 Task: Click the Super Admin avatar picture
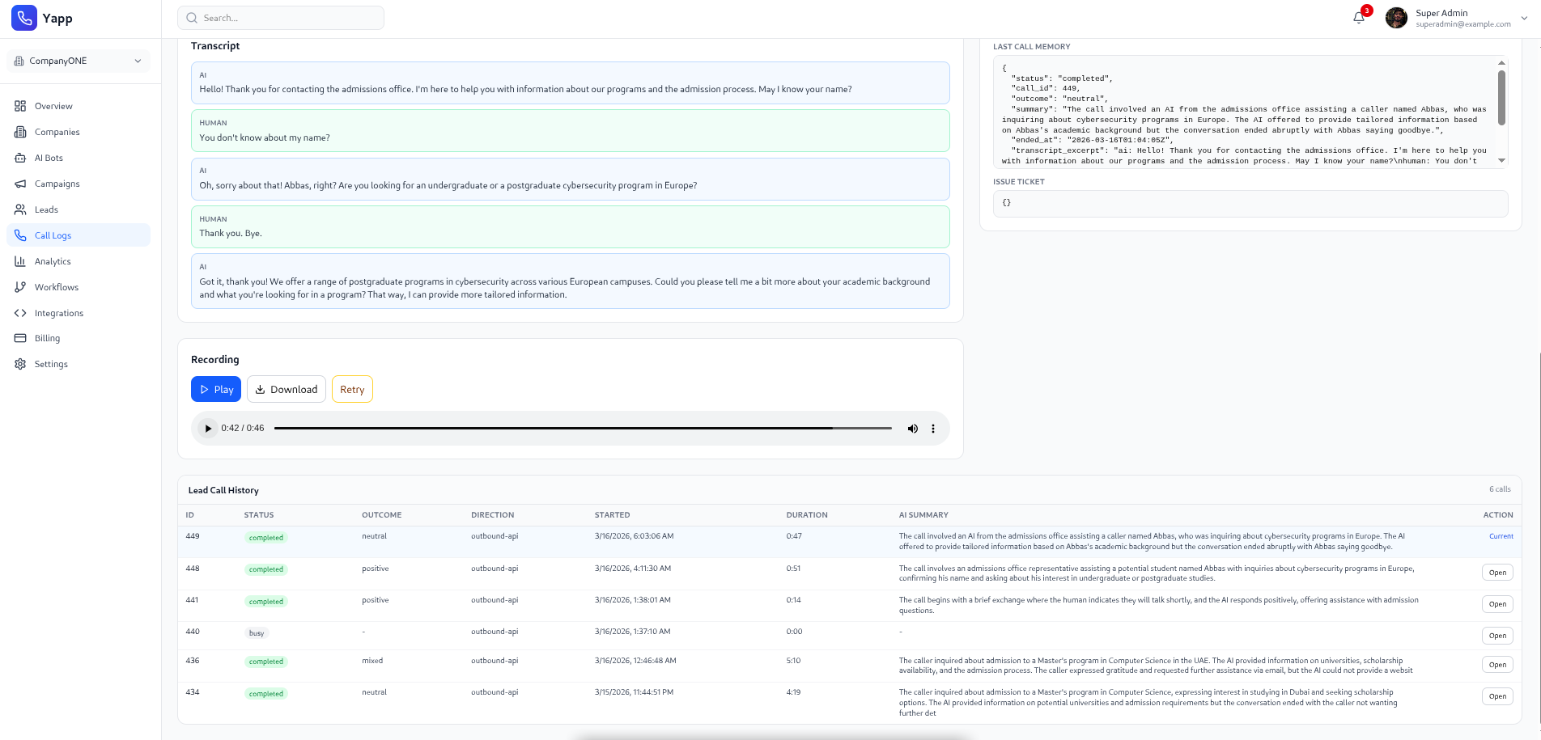(x=1396, y=18)
